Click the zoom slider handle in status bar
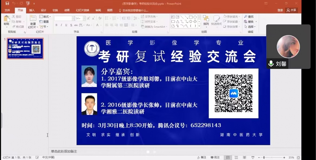Viewport: 316px width, 160px height. tap(264, 158)
